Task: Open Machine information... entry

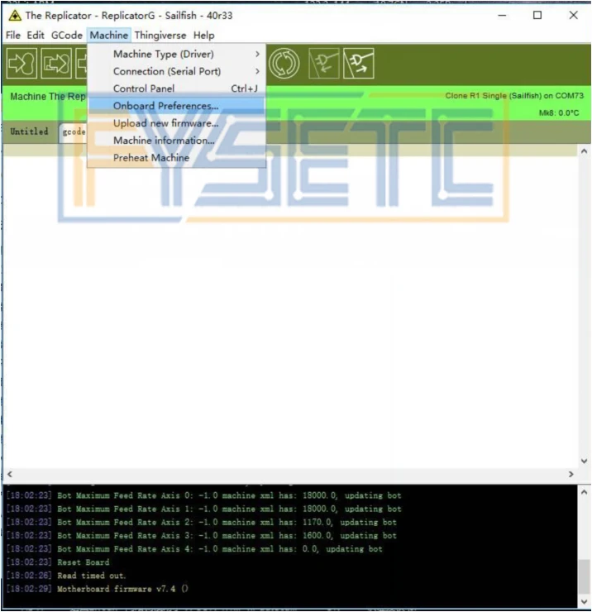Action: click(177, 140)
